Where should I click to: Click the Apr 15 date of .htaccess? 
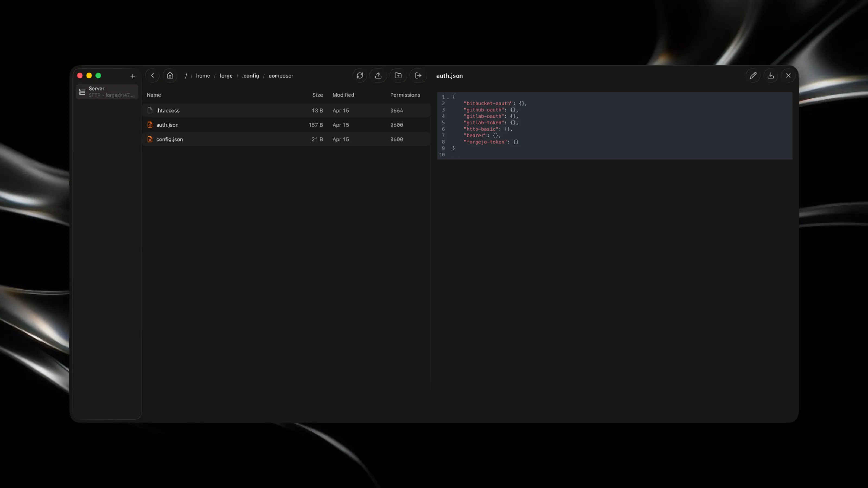tap(340, 110)
